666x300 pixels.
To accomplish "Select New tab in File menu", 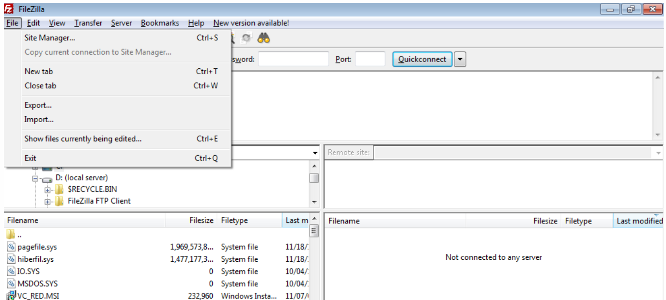I will 118,71.
